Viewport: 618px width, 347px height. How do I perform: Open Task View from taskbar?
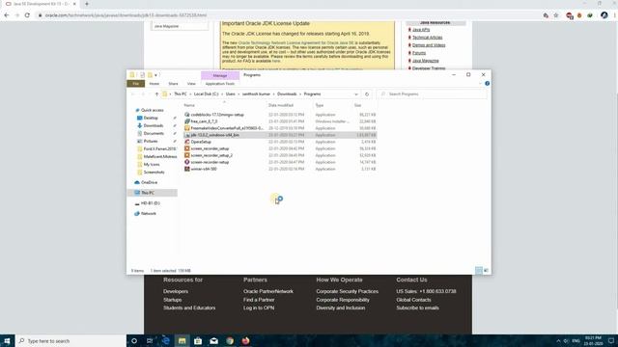tap(150, 340)
